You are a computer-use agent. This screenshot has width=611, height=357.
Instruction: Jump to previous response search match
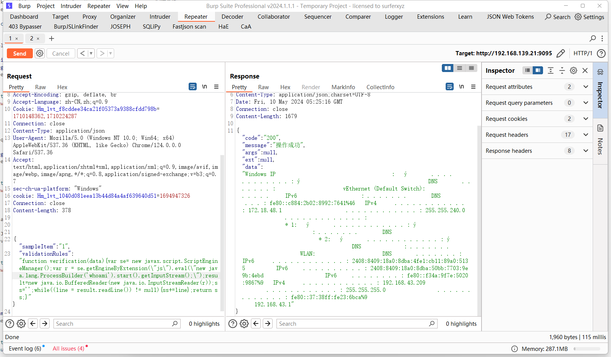click(x=256, y=323)
